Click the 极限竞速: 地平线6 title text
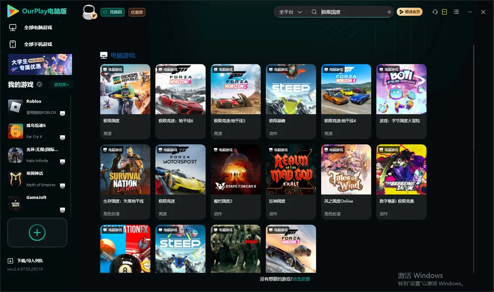 click(x=176, y=120)
